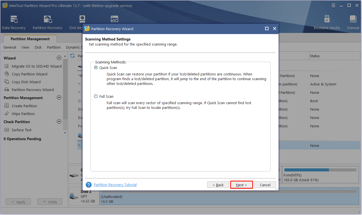Collapse the Wizard sidebar section
Image resolution: width=362 pixels, height=215 pixels.
(x=59, y=58)
